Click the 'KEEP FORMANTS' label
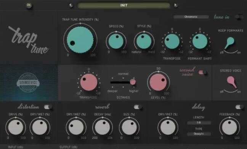Viewport: 247px width, 149px height. pyautogui.click(x=231, y=30)
